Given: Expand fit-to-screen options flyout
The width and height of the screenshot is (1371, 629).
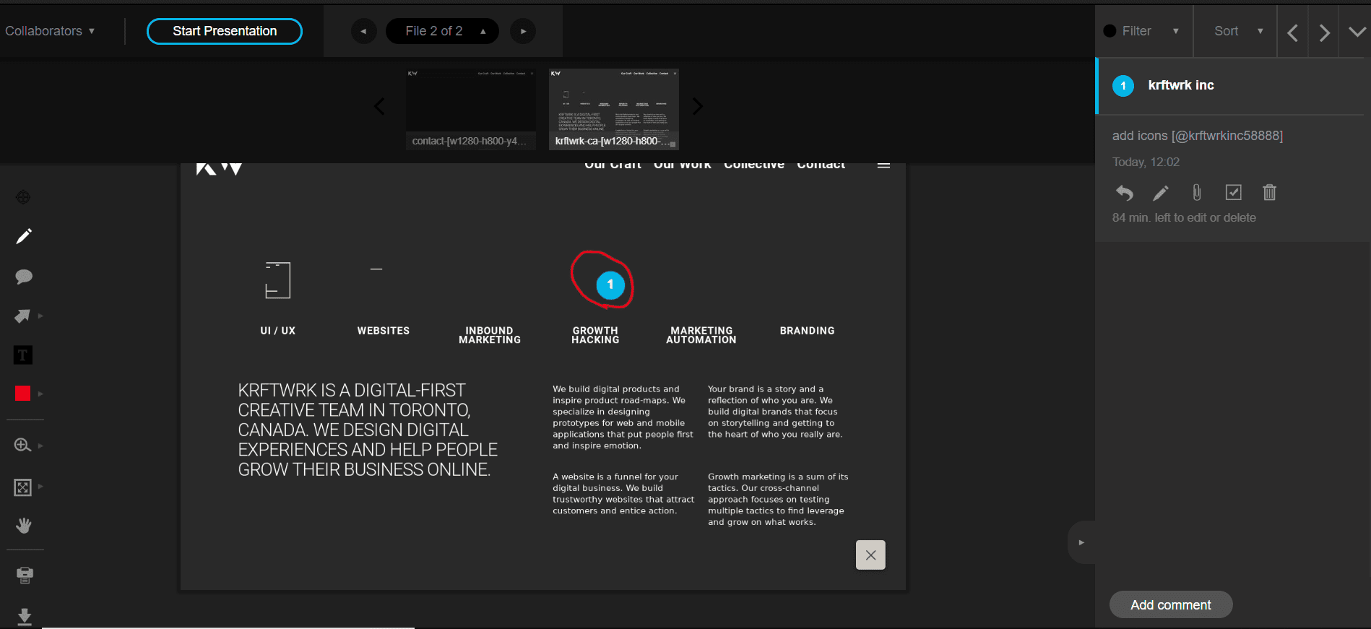Looking at the screenshot, I should tap(40, 487).
